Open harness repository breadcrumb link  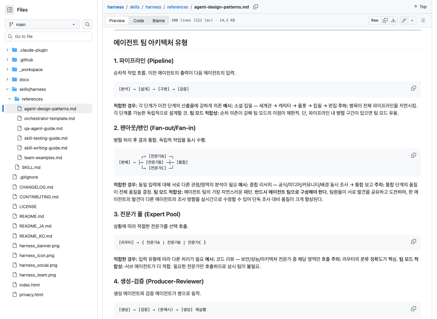coord(116,7)
